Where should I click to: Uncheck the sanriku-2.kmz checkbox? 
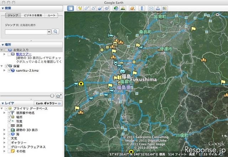(9, 70)
